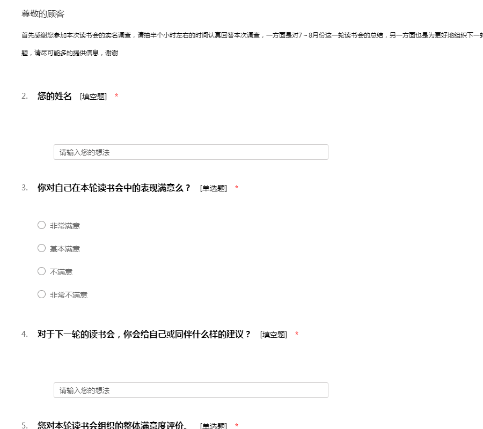Click the red required asterisk on question 4
Viewport: 483px width, 429px height.
point(297,335)
